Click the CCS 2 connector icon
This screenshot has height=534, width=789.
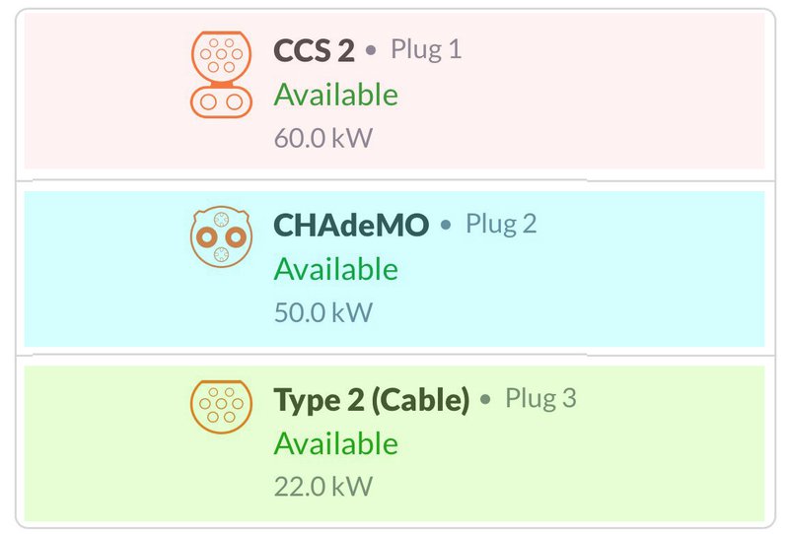pyautogui.click(x=221, y=75)
